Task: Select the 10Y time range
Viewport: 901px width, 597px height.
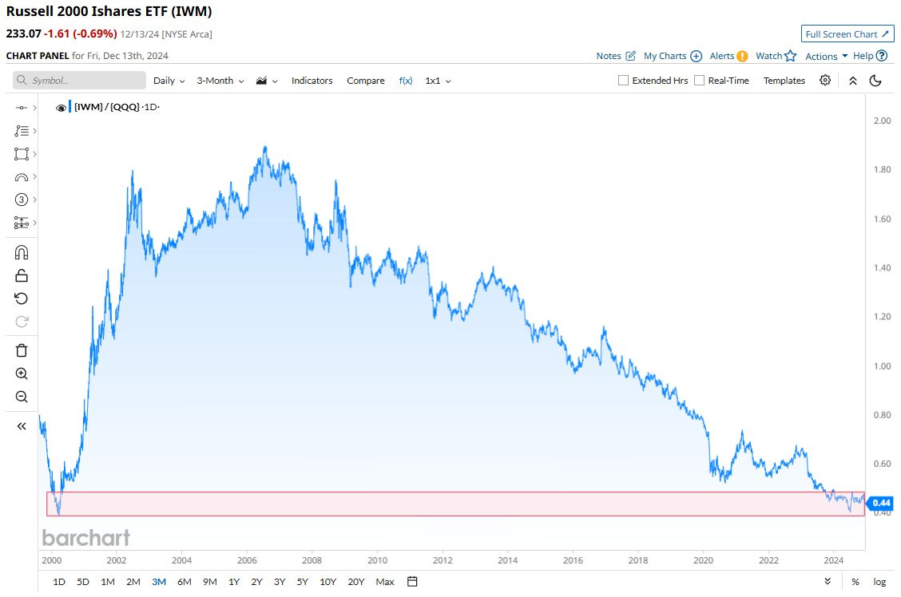Action: pos(327,582)
